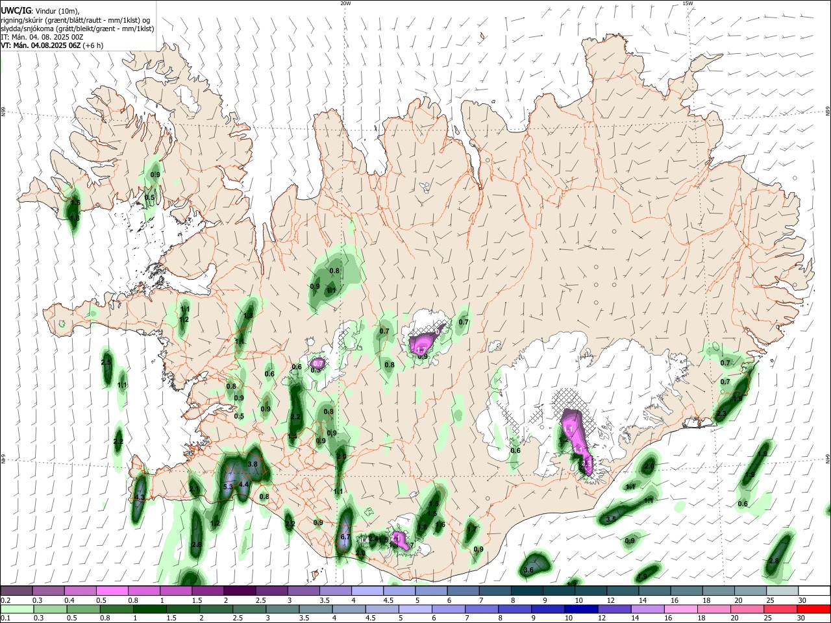Click the 0.1 label under rain legend

[x=5, y=618]
